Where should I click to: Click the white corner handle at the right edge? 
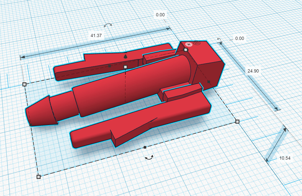pyautogui.click(x=237, y=122)
